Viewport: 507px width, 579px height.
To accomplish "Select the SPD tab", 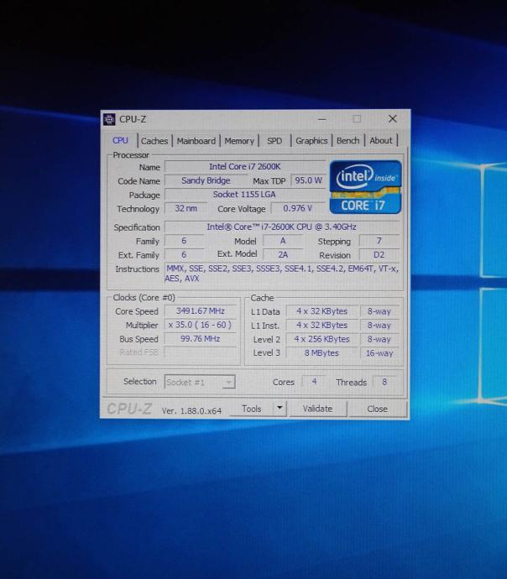I will click(274, 141).
